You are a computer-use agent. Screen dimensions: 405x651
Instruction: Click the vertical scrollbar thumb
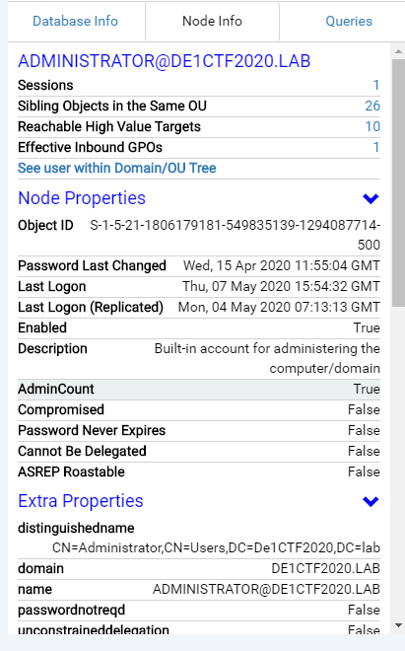(x=398, y=182)
